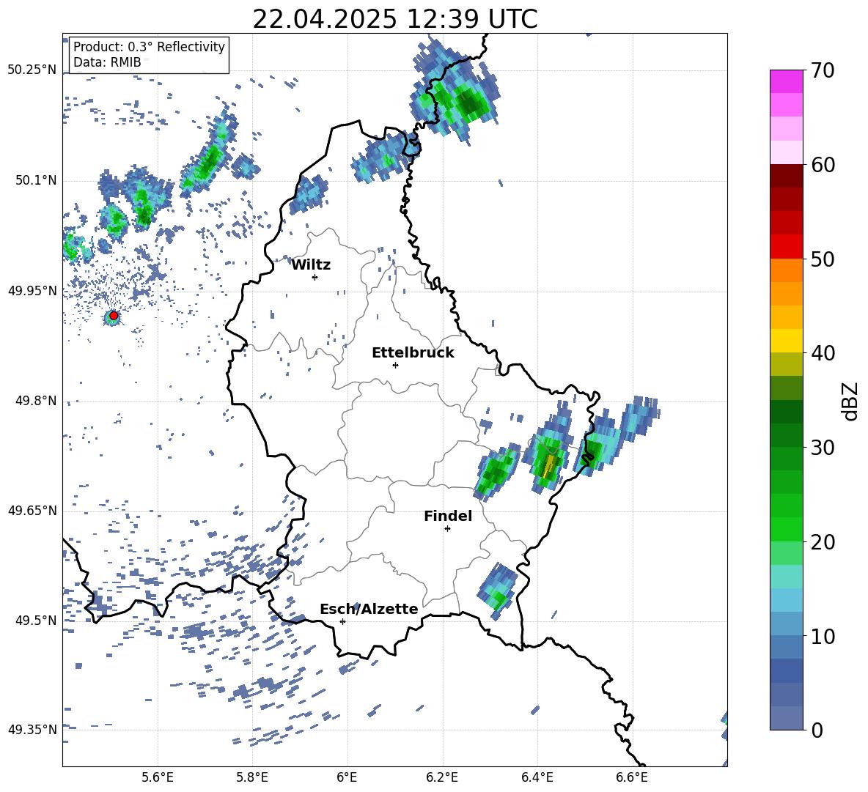Click 'Data: RMIB' legend text
The image size is (868, 792).
click(x=107, y=62)
